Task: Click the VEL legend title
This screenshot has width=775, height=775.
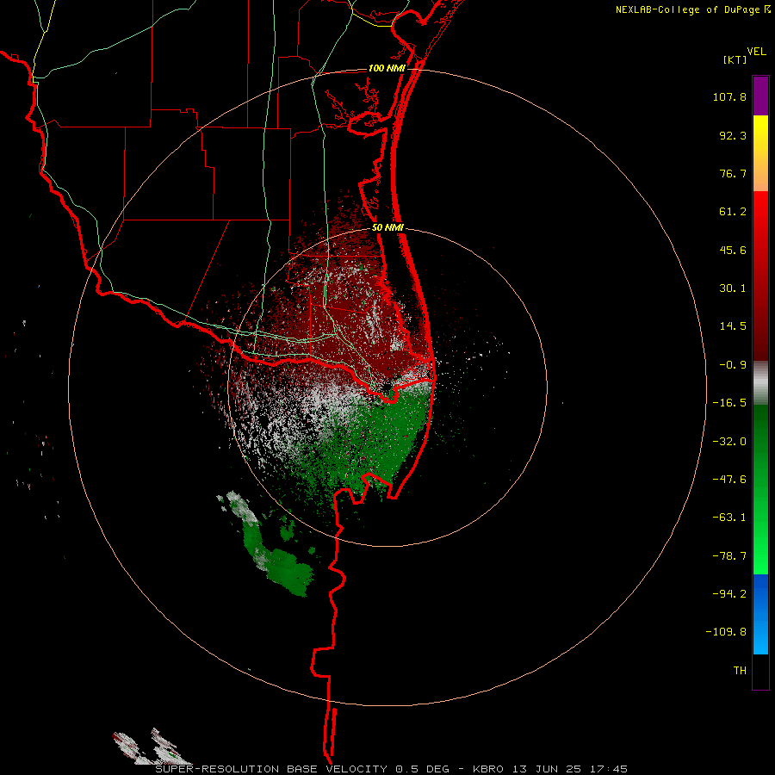Action: tap(756, 52)
